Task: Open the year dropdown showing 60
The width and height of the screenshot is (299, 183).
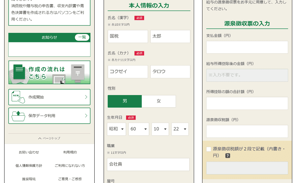Action: 139,129
